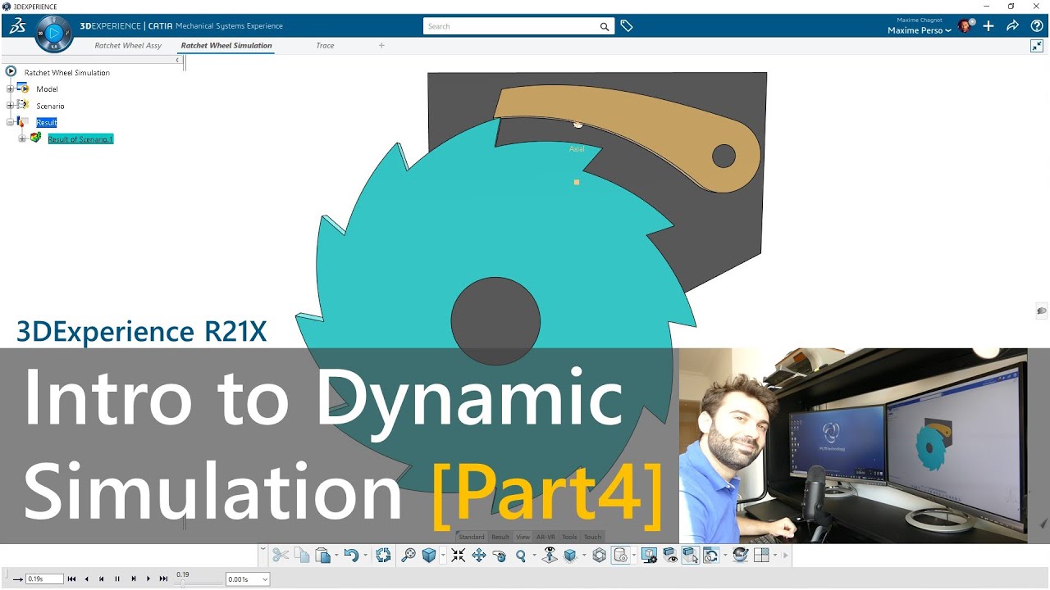1050x590 pixels.
Task: Expand the Result of Scenario.1 node
Action: [x=22, y=138]
